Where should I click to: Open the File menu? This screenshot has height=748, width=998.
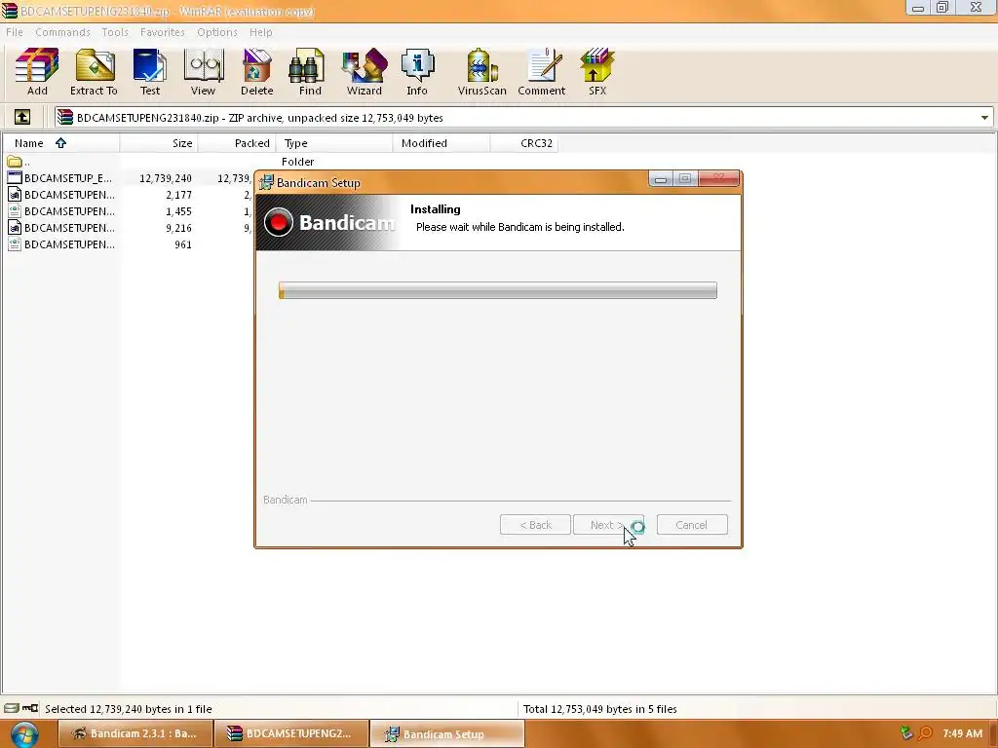coord(14,32)
